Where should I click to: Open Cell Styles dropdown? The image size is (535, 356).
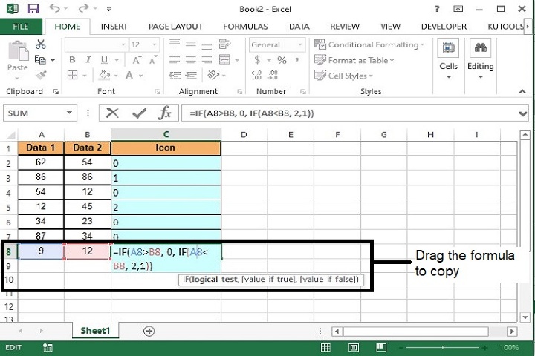(343, 76)
